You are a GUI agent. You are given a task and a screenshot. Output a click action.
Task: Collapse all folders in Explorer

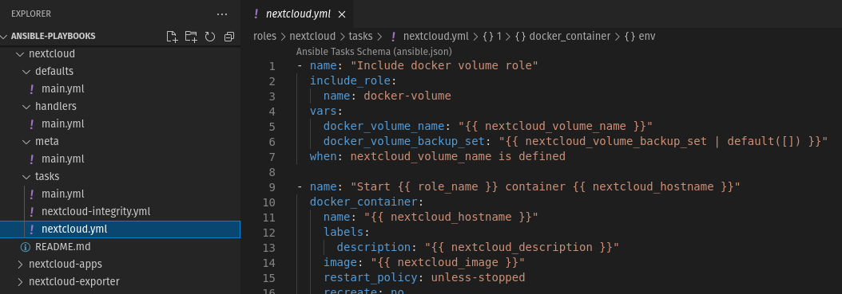pos(229,37)
